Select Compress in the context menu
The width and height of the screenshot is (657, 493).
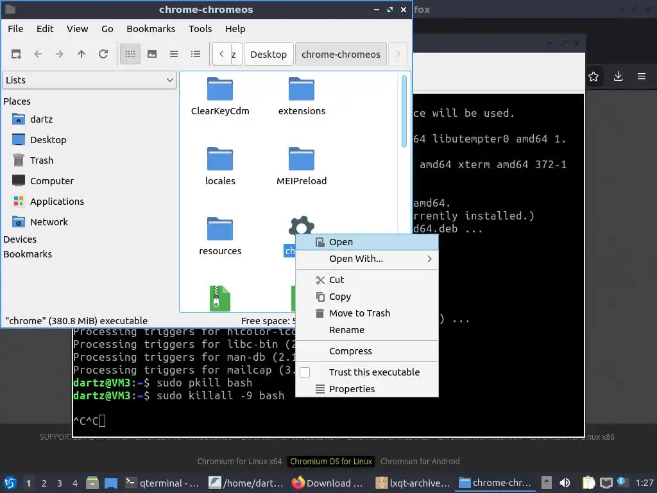[367, 351]
